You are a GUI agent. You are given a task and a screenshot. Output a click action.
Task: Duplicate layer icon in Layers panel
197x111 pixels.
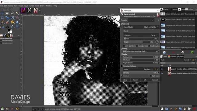(x=180, y=109)
